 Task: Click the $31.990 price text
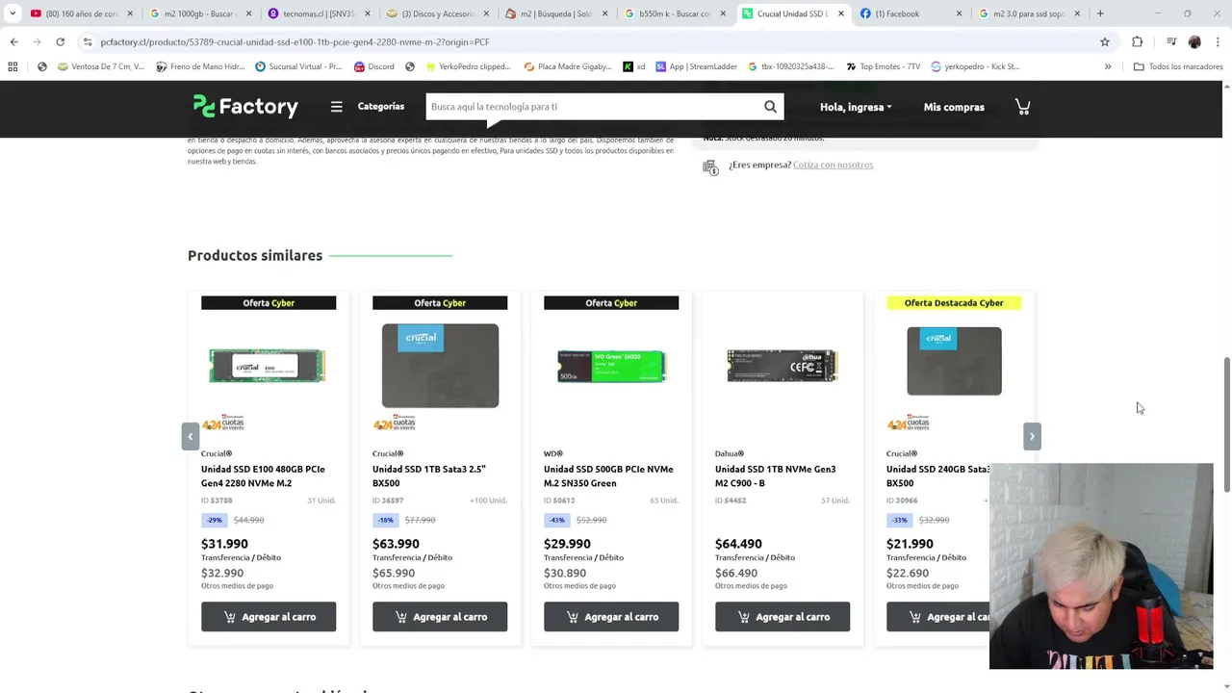tap(224, 544)
